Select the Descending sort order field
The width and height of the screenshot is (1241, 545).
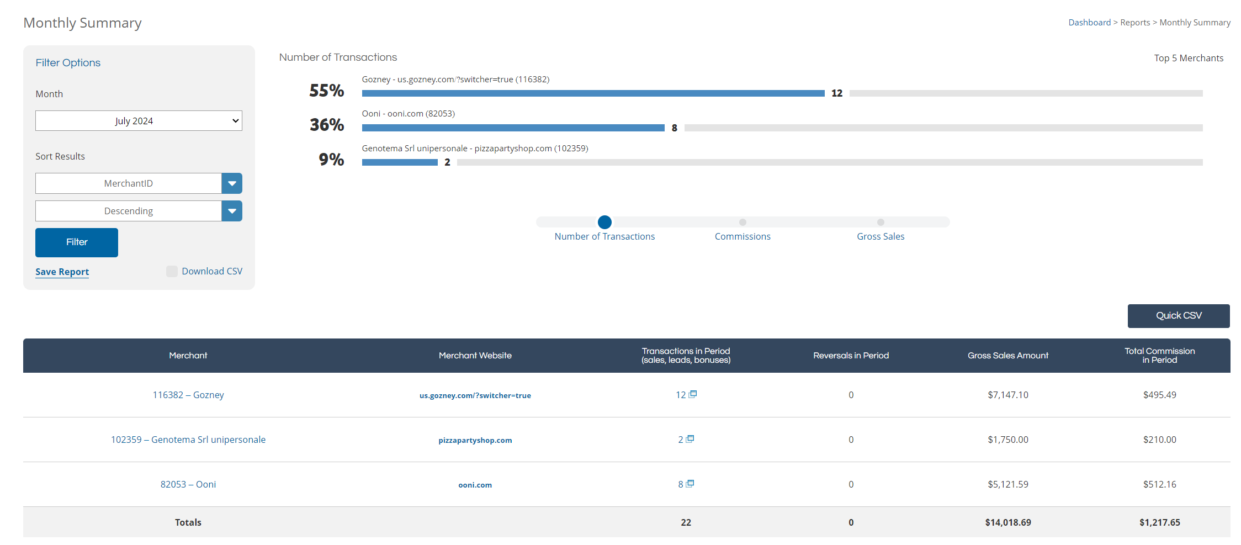click(129, 211)
